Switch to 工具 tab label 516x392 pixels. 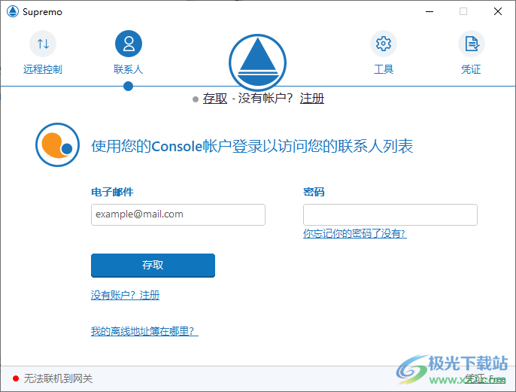pyautogui.click(x=384, y=69)
